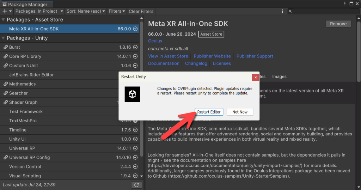
Task: Click the checkmark icon for Custom NUnit 1.0.6
Action: tap(135, 66)
